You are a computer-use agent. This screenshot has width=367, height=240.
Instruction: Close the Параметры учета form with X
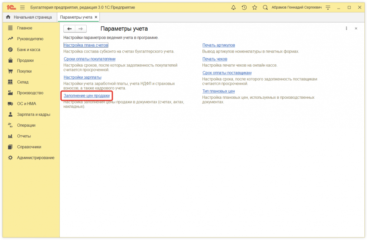tap(356, 29)
